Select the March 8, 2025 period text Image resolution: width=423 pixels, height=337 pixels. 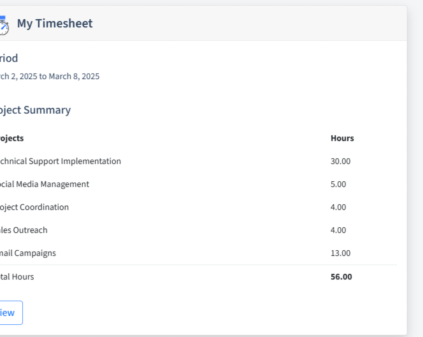[74, 76]
